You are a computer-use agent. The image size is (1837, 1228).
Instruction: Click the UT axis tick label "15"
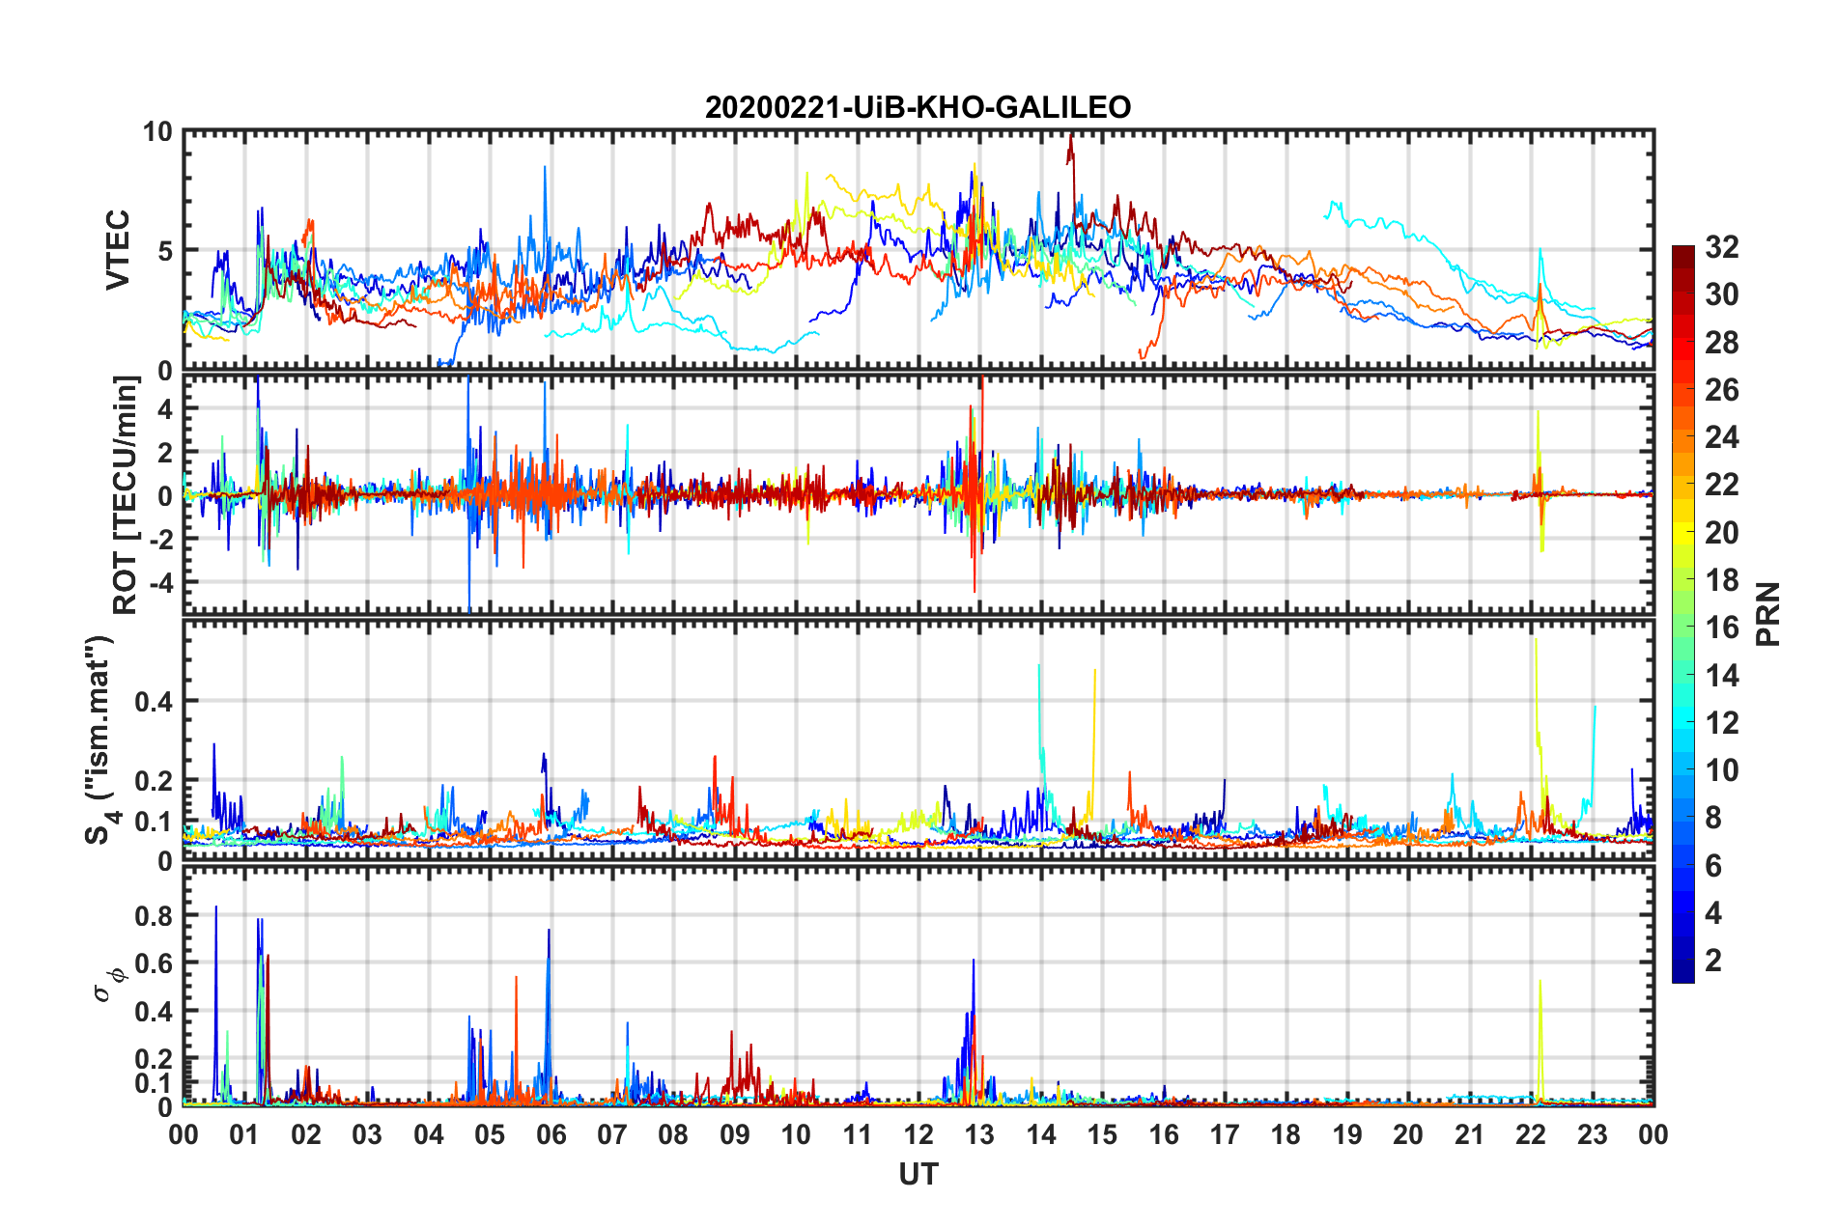click(x=1103, y=1134)
